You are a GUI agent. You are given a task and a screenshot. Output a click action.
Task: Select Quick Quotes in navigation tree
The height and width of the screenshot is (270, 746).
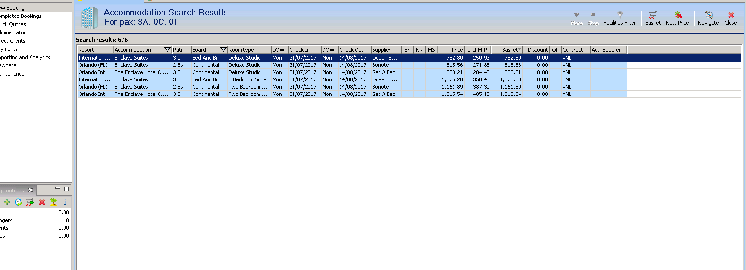pyautogui.click(x=13, y=24)
